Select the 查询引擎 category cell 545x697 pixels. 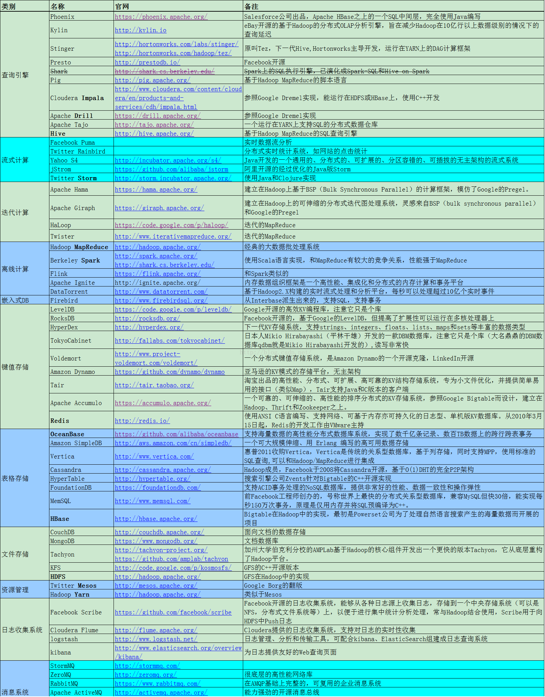tap(25, 75)
